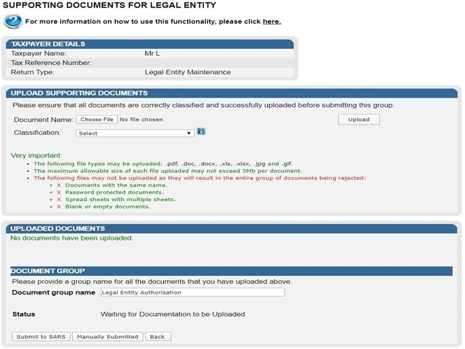Viewport: 465px width, 349px height.
Task: Select the Manually Submitted button
Action: 107,337
